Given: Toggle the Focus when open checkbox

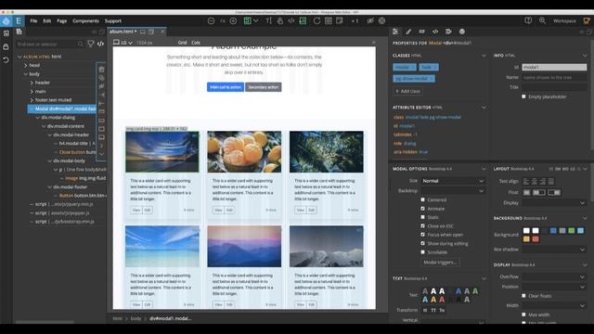Looking at the screenshot, I should 423,235.
